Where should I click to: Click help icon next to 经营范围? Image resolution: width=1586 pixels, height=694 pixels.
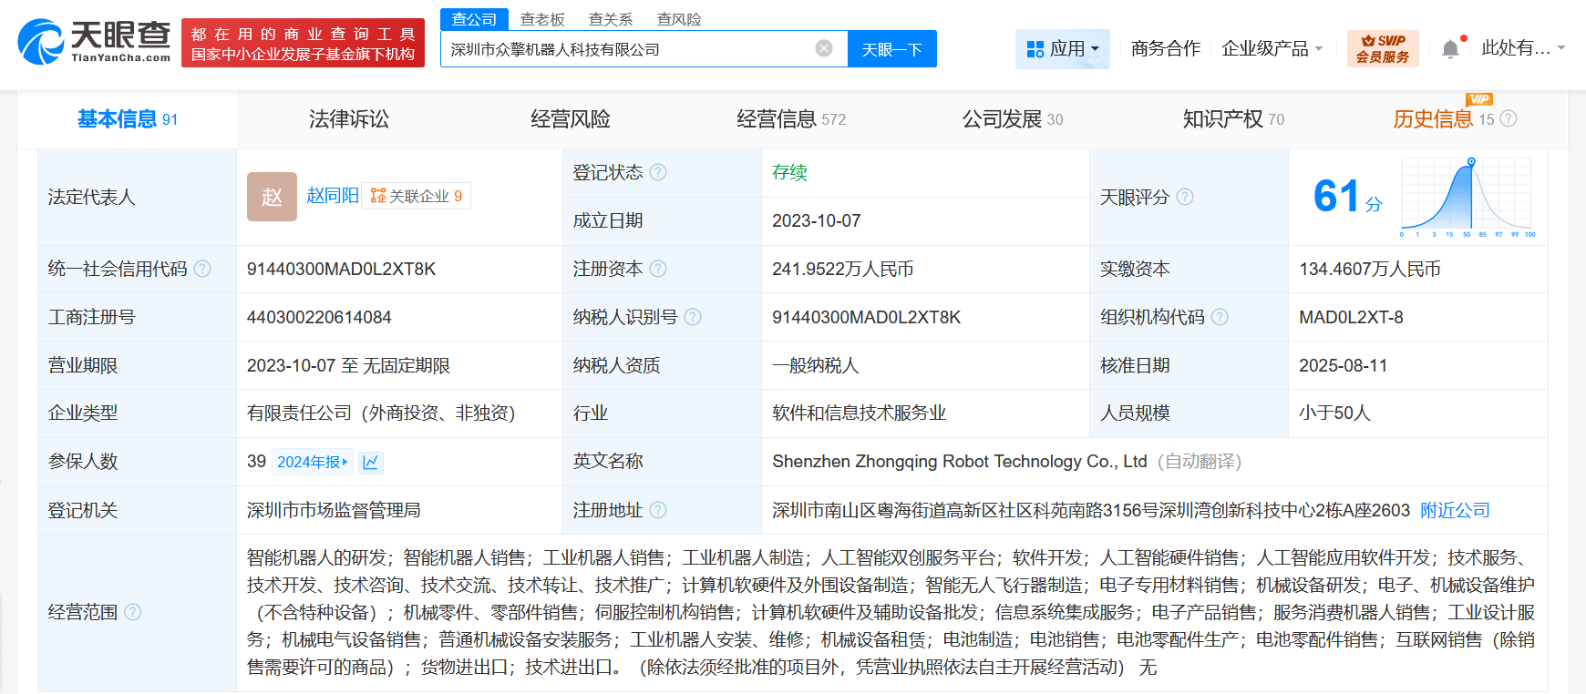[133, 612]
